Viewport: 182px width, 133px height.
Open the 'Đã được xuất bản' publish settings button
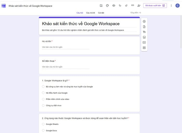tap(155, 5)
